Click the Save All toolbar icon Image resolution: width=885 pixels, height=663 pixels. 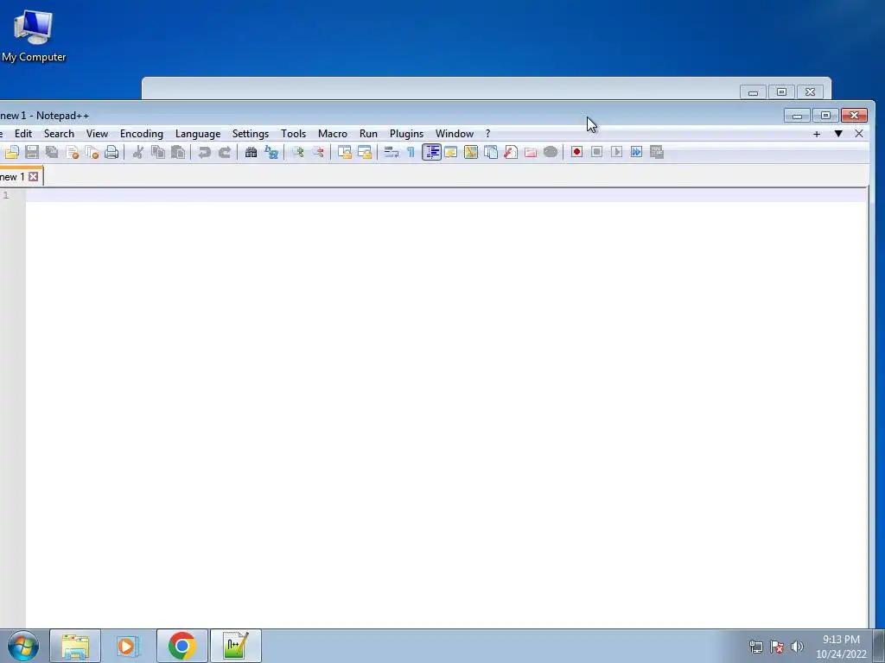pyautogui.click(x=52, y=152)
